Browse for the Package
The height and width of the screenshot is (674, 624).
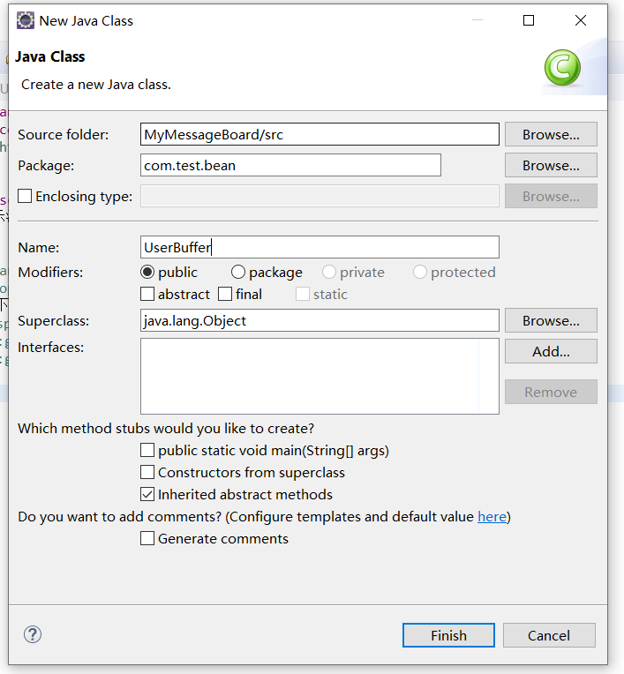pyautogui.click(x=551, y=166)
